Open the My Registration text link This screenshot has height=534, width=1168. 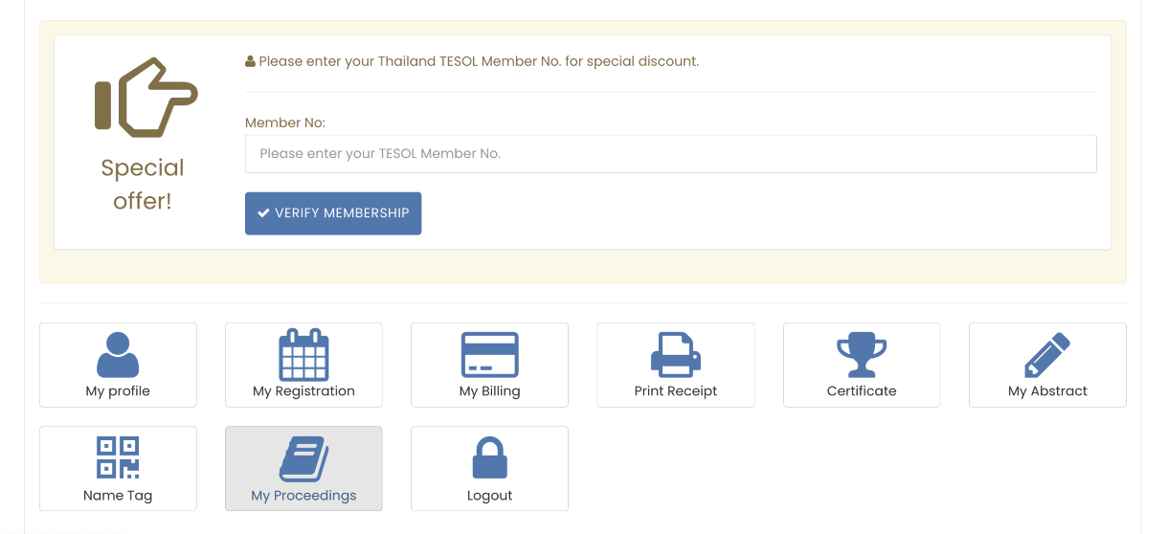(303, 391)
